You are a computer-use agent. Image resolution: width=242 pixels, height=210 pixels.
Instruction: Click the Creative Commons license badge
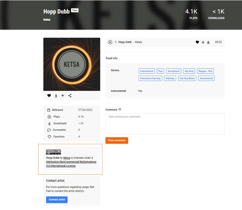(53, 152)
